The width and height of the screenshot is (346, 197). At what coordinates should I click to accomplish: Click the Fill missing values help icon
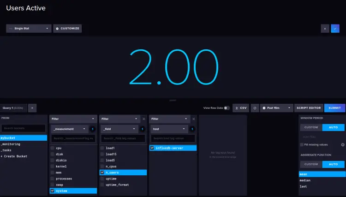(x=343, y=145)
